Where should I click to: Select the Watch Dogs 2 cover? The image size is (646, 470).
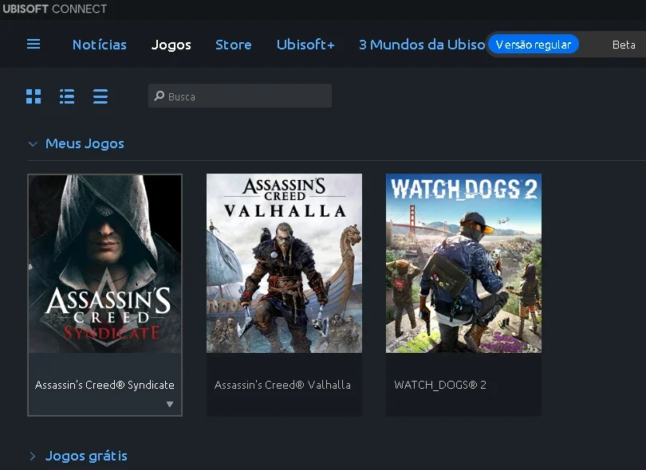tap(463, 264)
